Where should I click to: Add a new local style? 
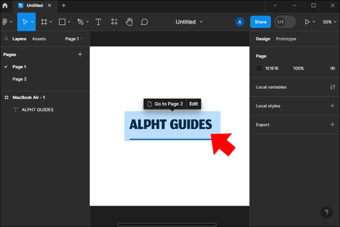(332, 106)
